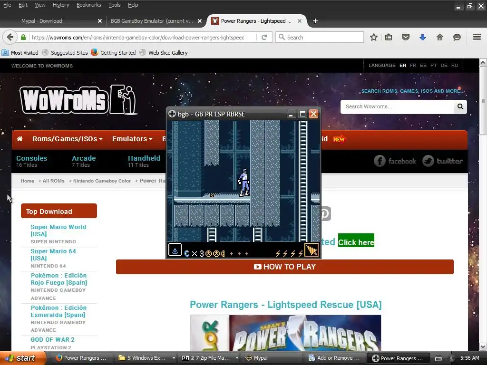Open Pokémon Edición Esmeralda link
The width and height of the screenshot is (487, 365).
pos(58,311)
